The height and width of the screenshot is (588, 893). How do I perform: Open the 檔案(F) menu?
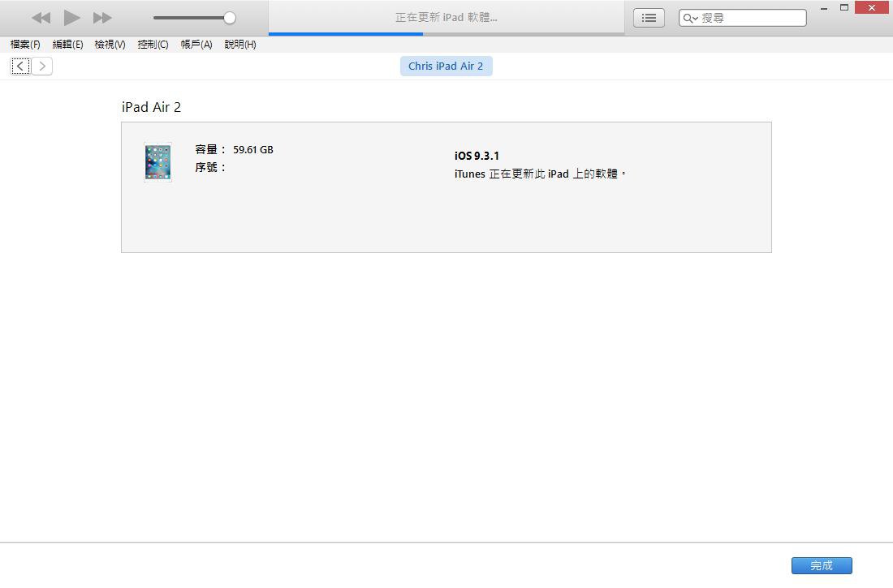(25, 45)
